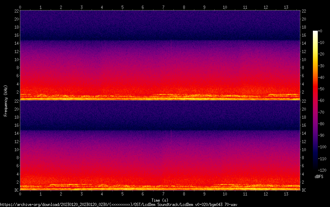The height and width of the screenshot is (207, 330).
Task: Click the 7-second tick on the top time axis
Action: click(x=163, y=7)
